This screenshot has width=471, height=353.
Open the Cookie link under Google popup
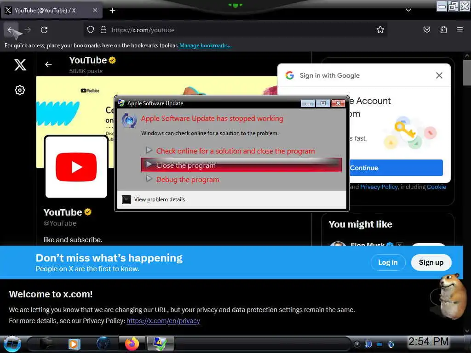436,187
